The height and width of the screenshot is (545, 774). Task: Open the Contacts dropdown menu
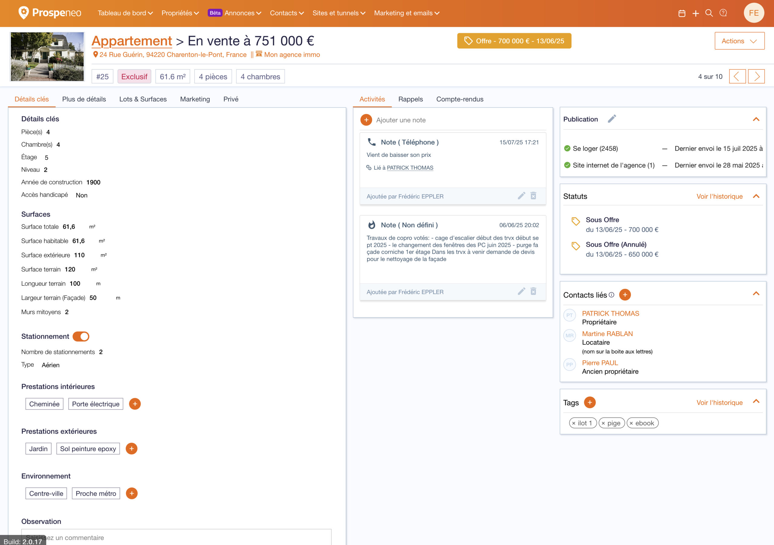(287, 13)
